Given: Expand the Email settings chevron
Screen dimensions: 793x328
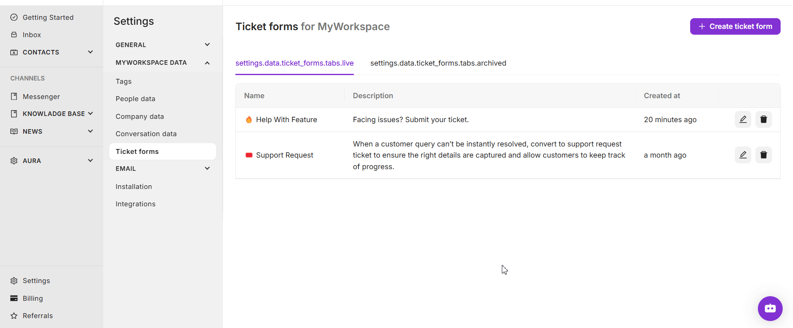Looking at the screenshot, I should (x=207, y=168).
